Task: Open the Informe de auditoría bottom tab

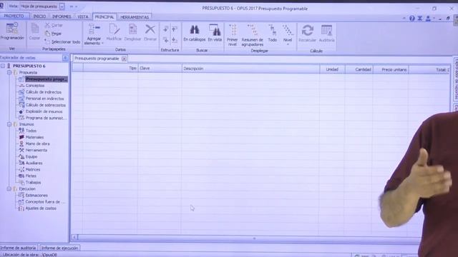Action: [x=19, y=248]
